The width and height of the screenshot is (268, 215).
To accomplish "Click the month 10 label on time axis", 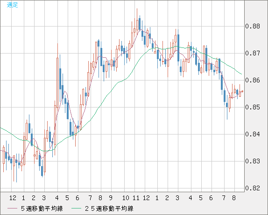I will (x=126, y=198).
